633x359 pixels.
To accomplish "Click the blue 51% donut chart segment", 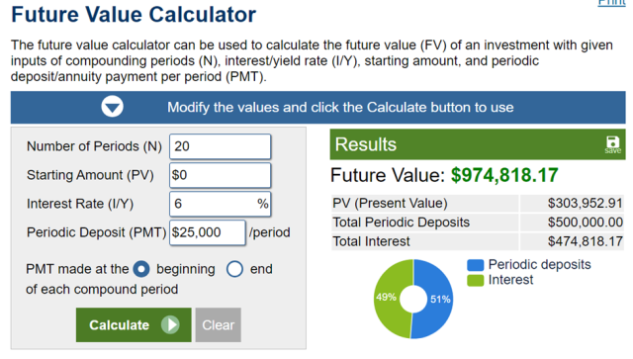I will [x=438, y=299].
